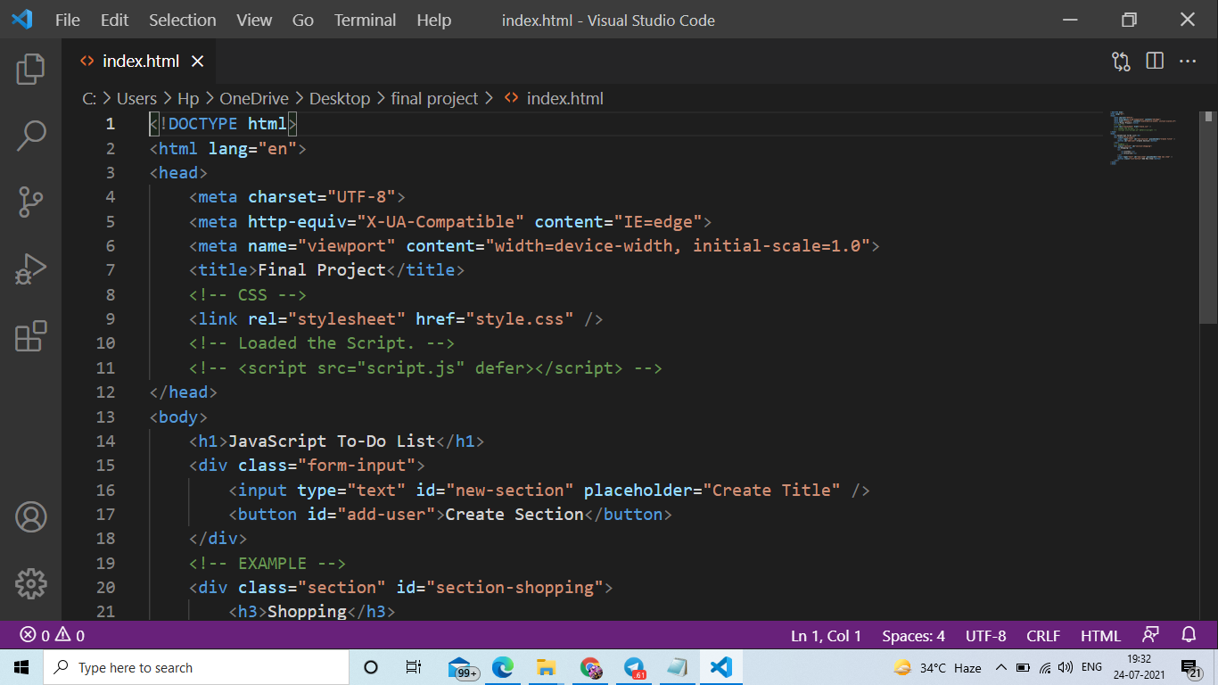
Task: Open Microsoft Edge from taskbar
Action: click(x=503, y=667)
